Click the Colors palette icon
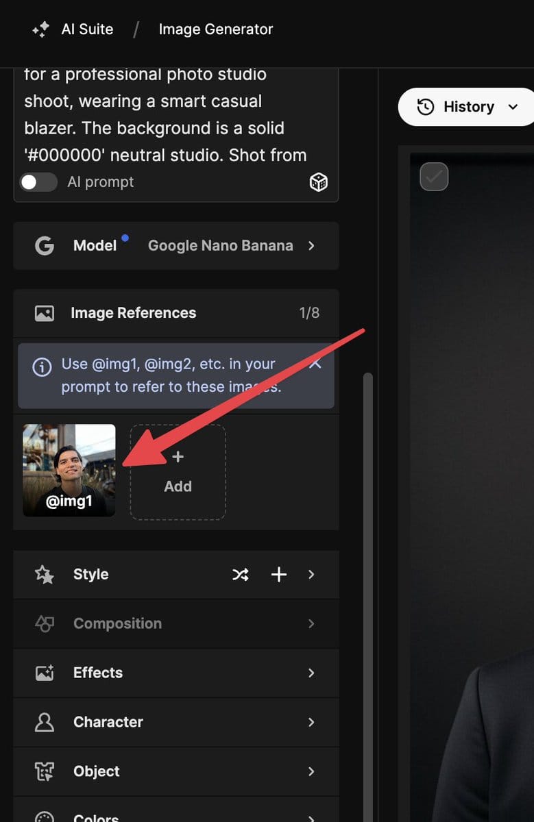The image size is (534, 822). [x=45, y=817]
